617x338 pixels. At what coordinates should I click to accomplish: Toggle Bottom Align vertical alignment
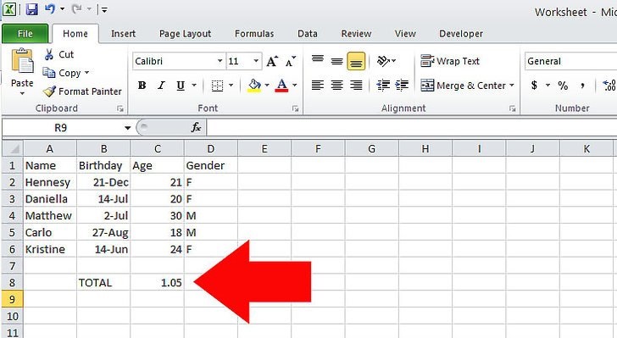click(x=356, y=61)
